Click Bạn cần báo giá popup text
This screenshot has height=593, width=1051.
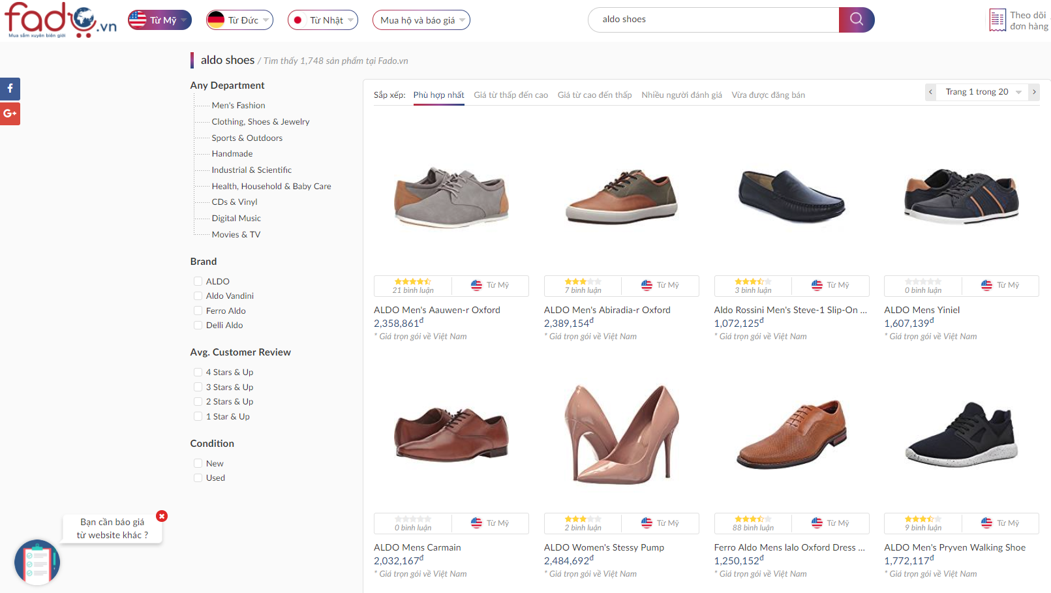coord(112,528)
